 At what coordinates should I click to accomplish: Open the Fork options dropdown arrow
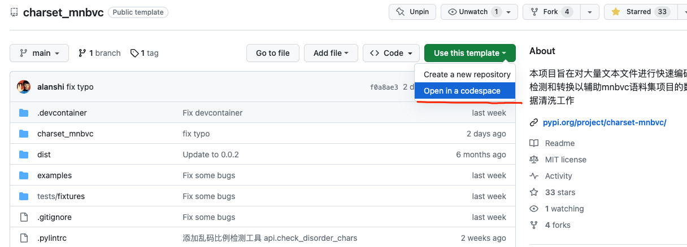[590, 12]
